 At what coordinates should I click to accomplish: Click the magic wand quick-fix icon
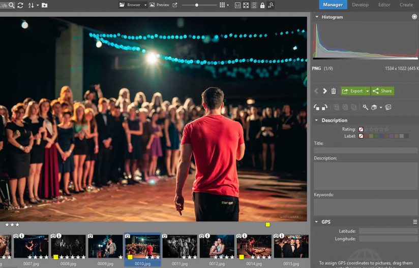pos(365,107)
